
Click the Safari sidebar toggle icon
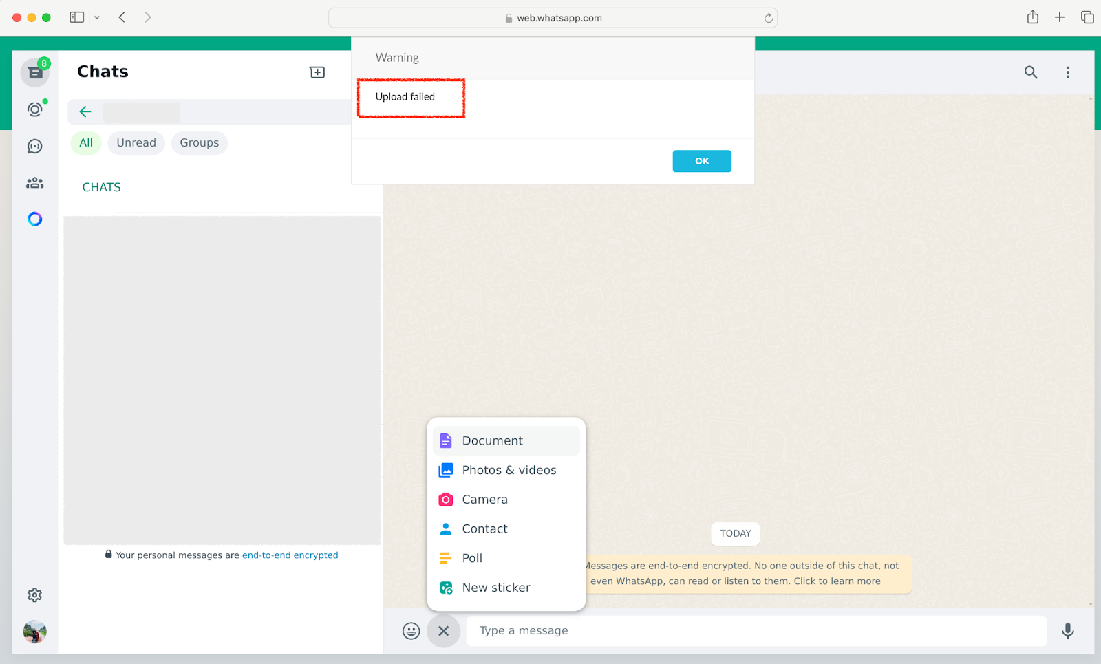pyautogui.click(x=77, y=17)
